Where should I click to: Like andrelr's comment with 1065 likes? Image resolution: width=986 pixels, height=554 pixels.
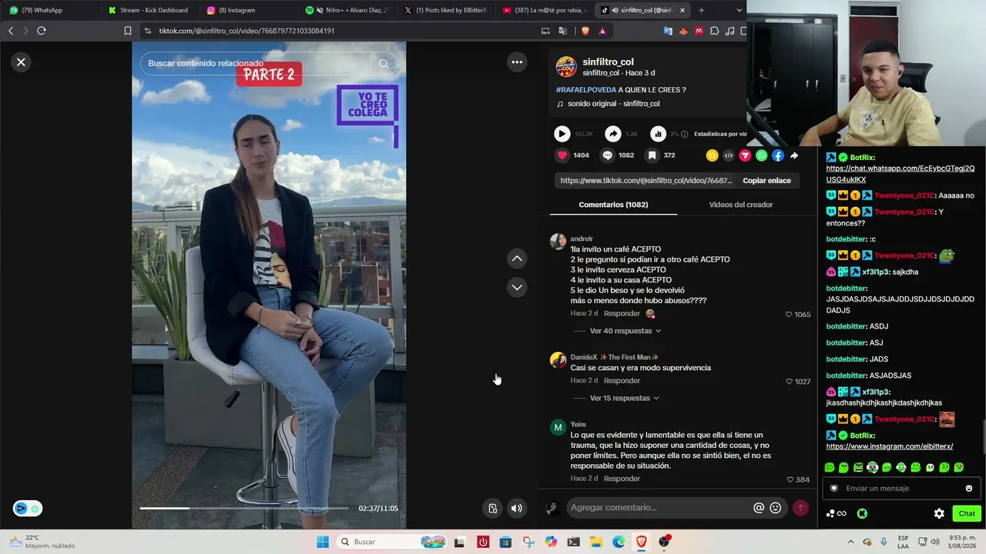tap(789, 314)
